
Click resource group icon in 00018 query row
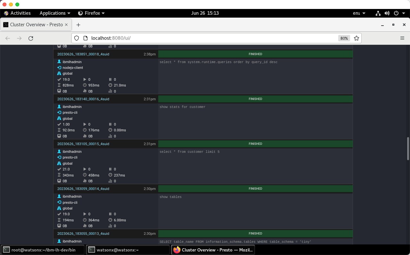tap(59, 73)
